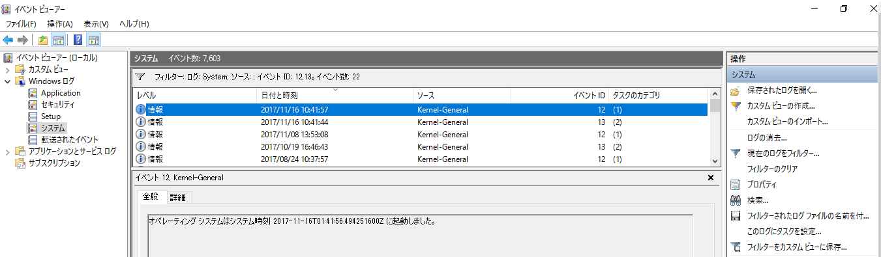Expand アプリケーションとサービス ログ node
Viewport: 881px width, 257px height.
point(7,152)
